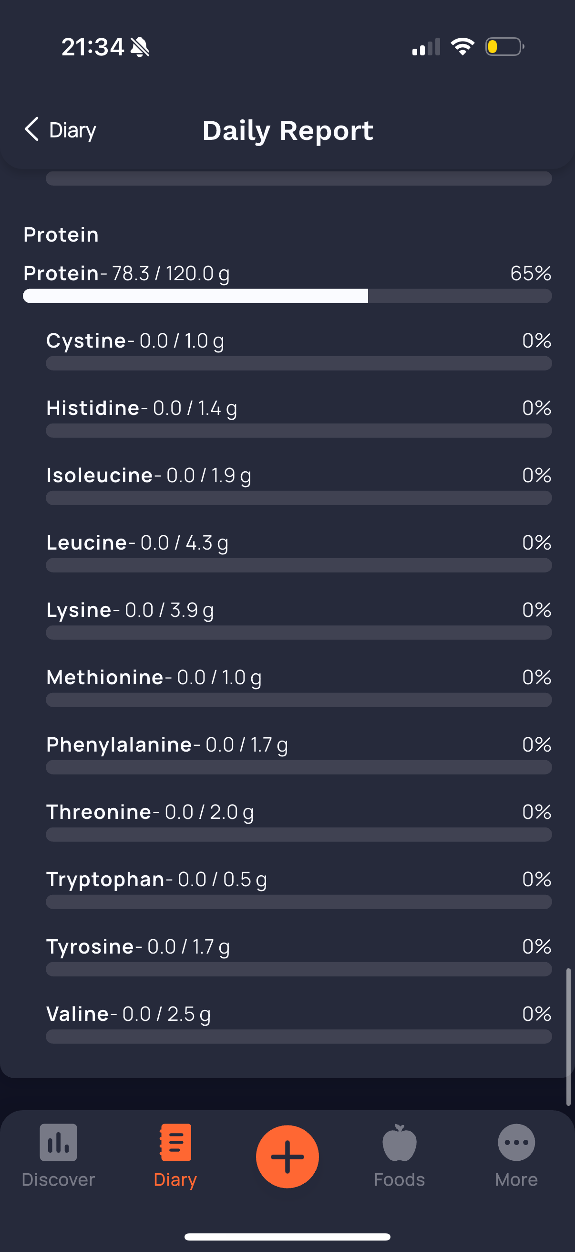Tap the back chevron icon next to Diary

31,129
